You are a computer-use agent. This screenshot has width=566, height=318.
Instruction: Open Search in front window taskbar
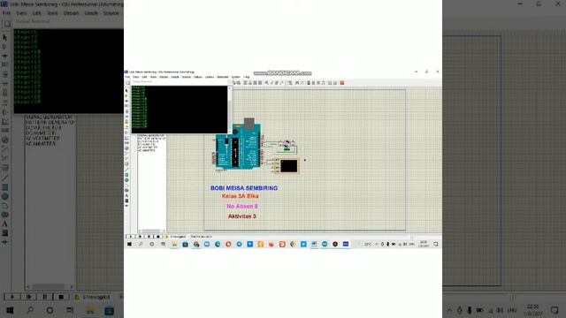coord(141,244)
